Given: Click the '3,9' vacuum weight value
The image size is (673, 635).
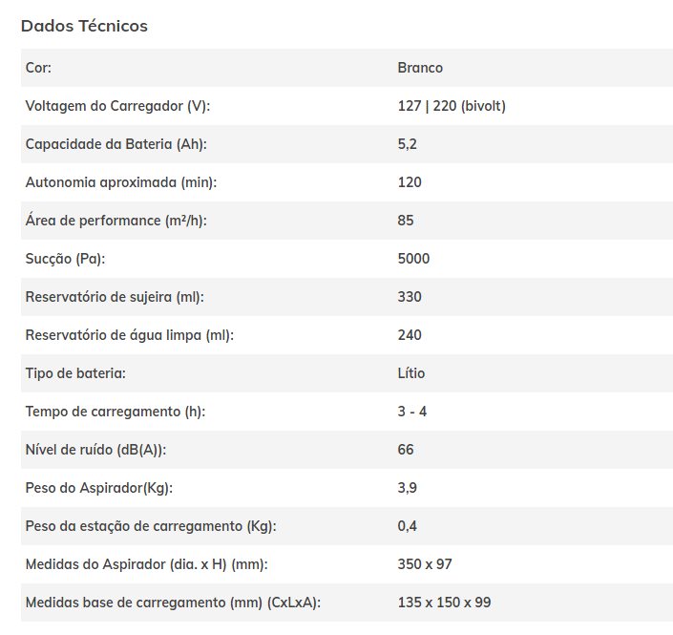Looking at the screenshot, I should click(408, 488).
